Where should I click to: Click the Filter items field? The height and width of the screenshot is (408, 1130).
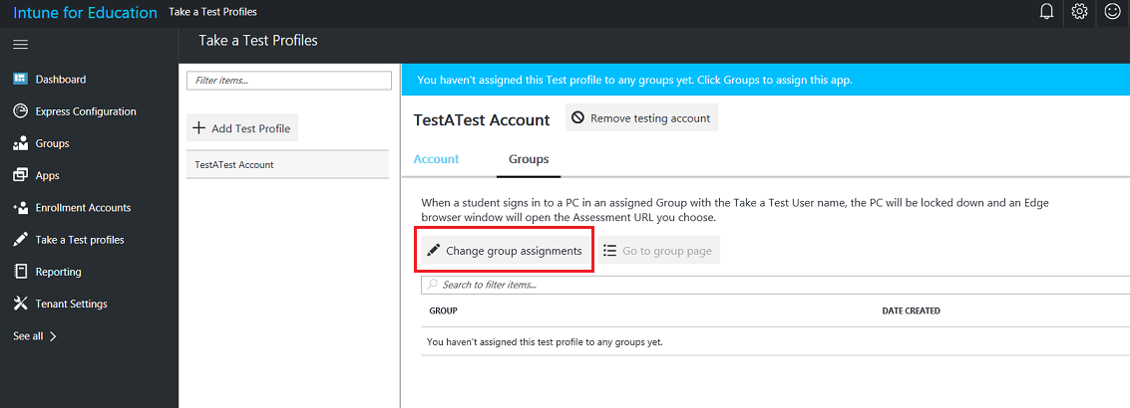pos(289,81)
